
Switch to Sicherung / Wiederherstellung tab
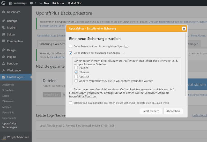(x=53, y=44)
